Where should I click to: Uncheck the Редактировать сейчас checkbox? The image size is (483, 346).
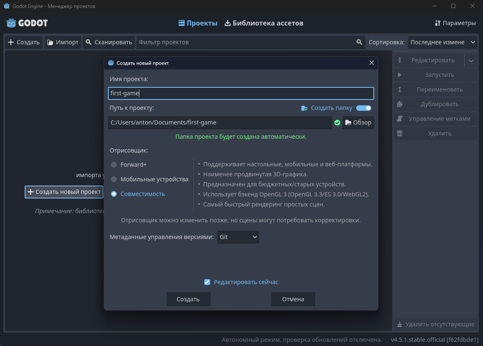click(207, 282)
